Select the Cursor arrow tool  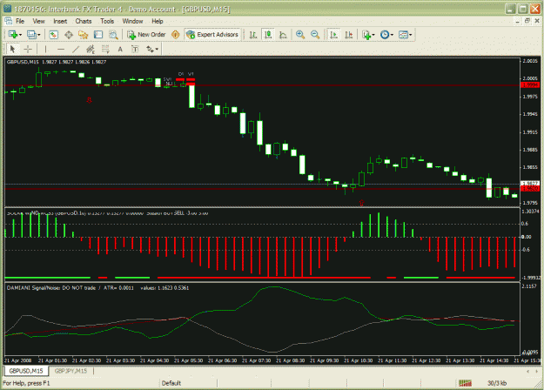(12, 50)
